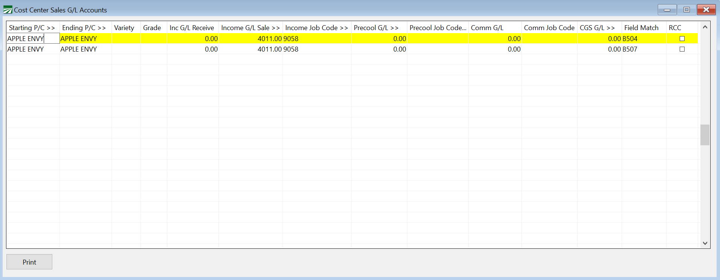
Task: Select CGS G/L 0.00 in B504 row
Action: pyautogui.click(x=599, y=38)
